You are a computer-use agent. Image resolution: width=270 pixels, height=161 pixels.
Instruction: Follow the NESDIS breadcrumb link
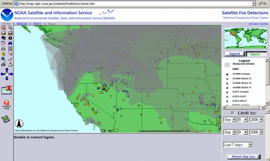click(22, 24)
